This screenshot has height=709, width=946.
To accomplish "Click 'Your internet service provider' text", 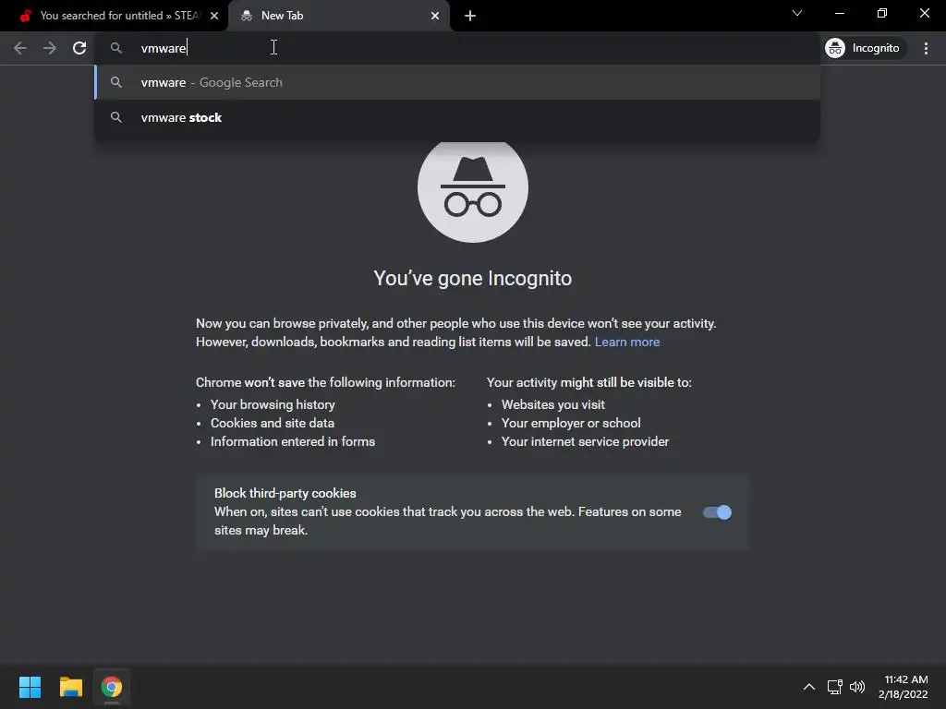I will (585, 442).
